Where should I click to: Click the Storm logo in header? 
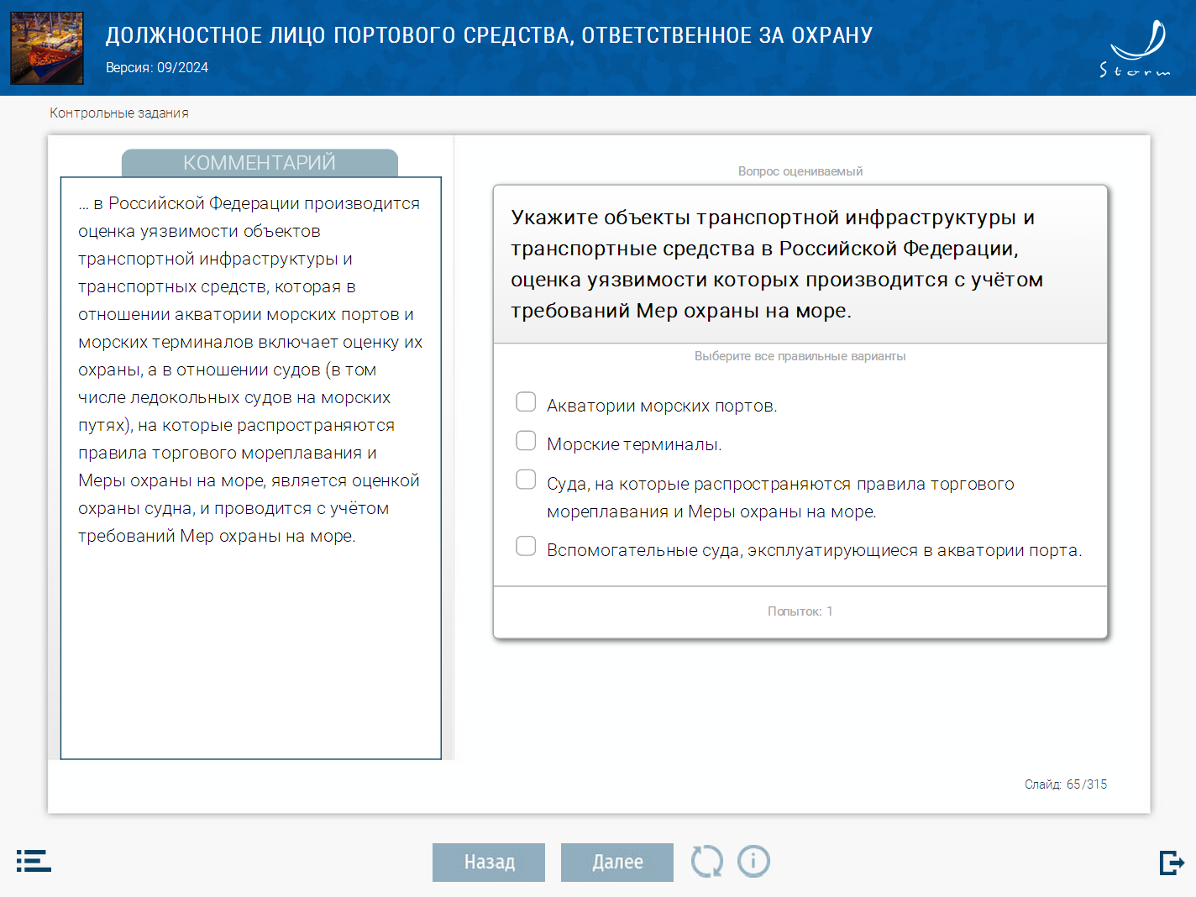point(1136,49)
